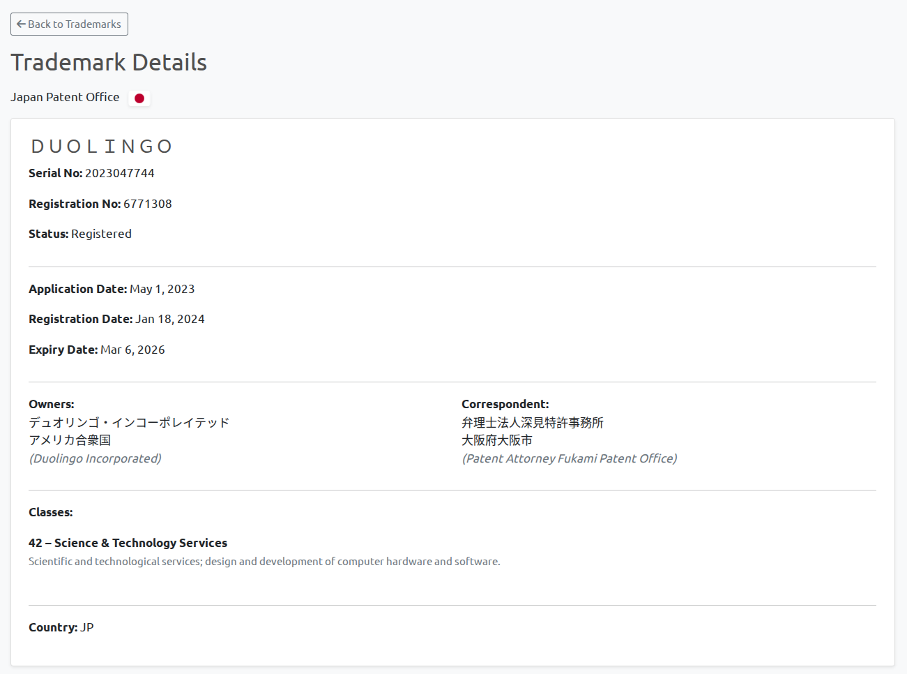
Task: Click the Trademark Details page heading
Action: [x=109, y=63]
